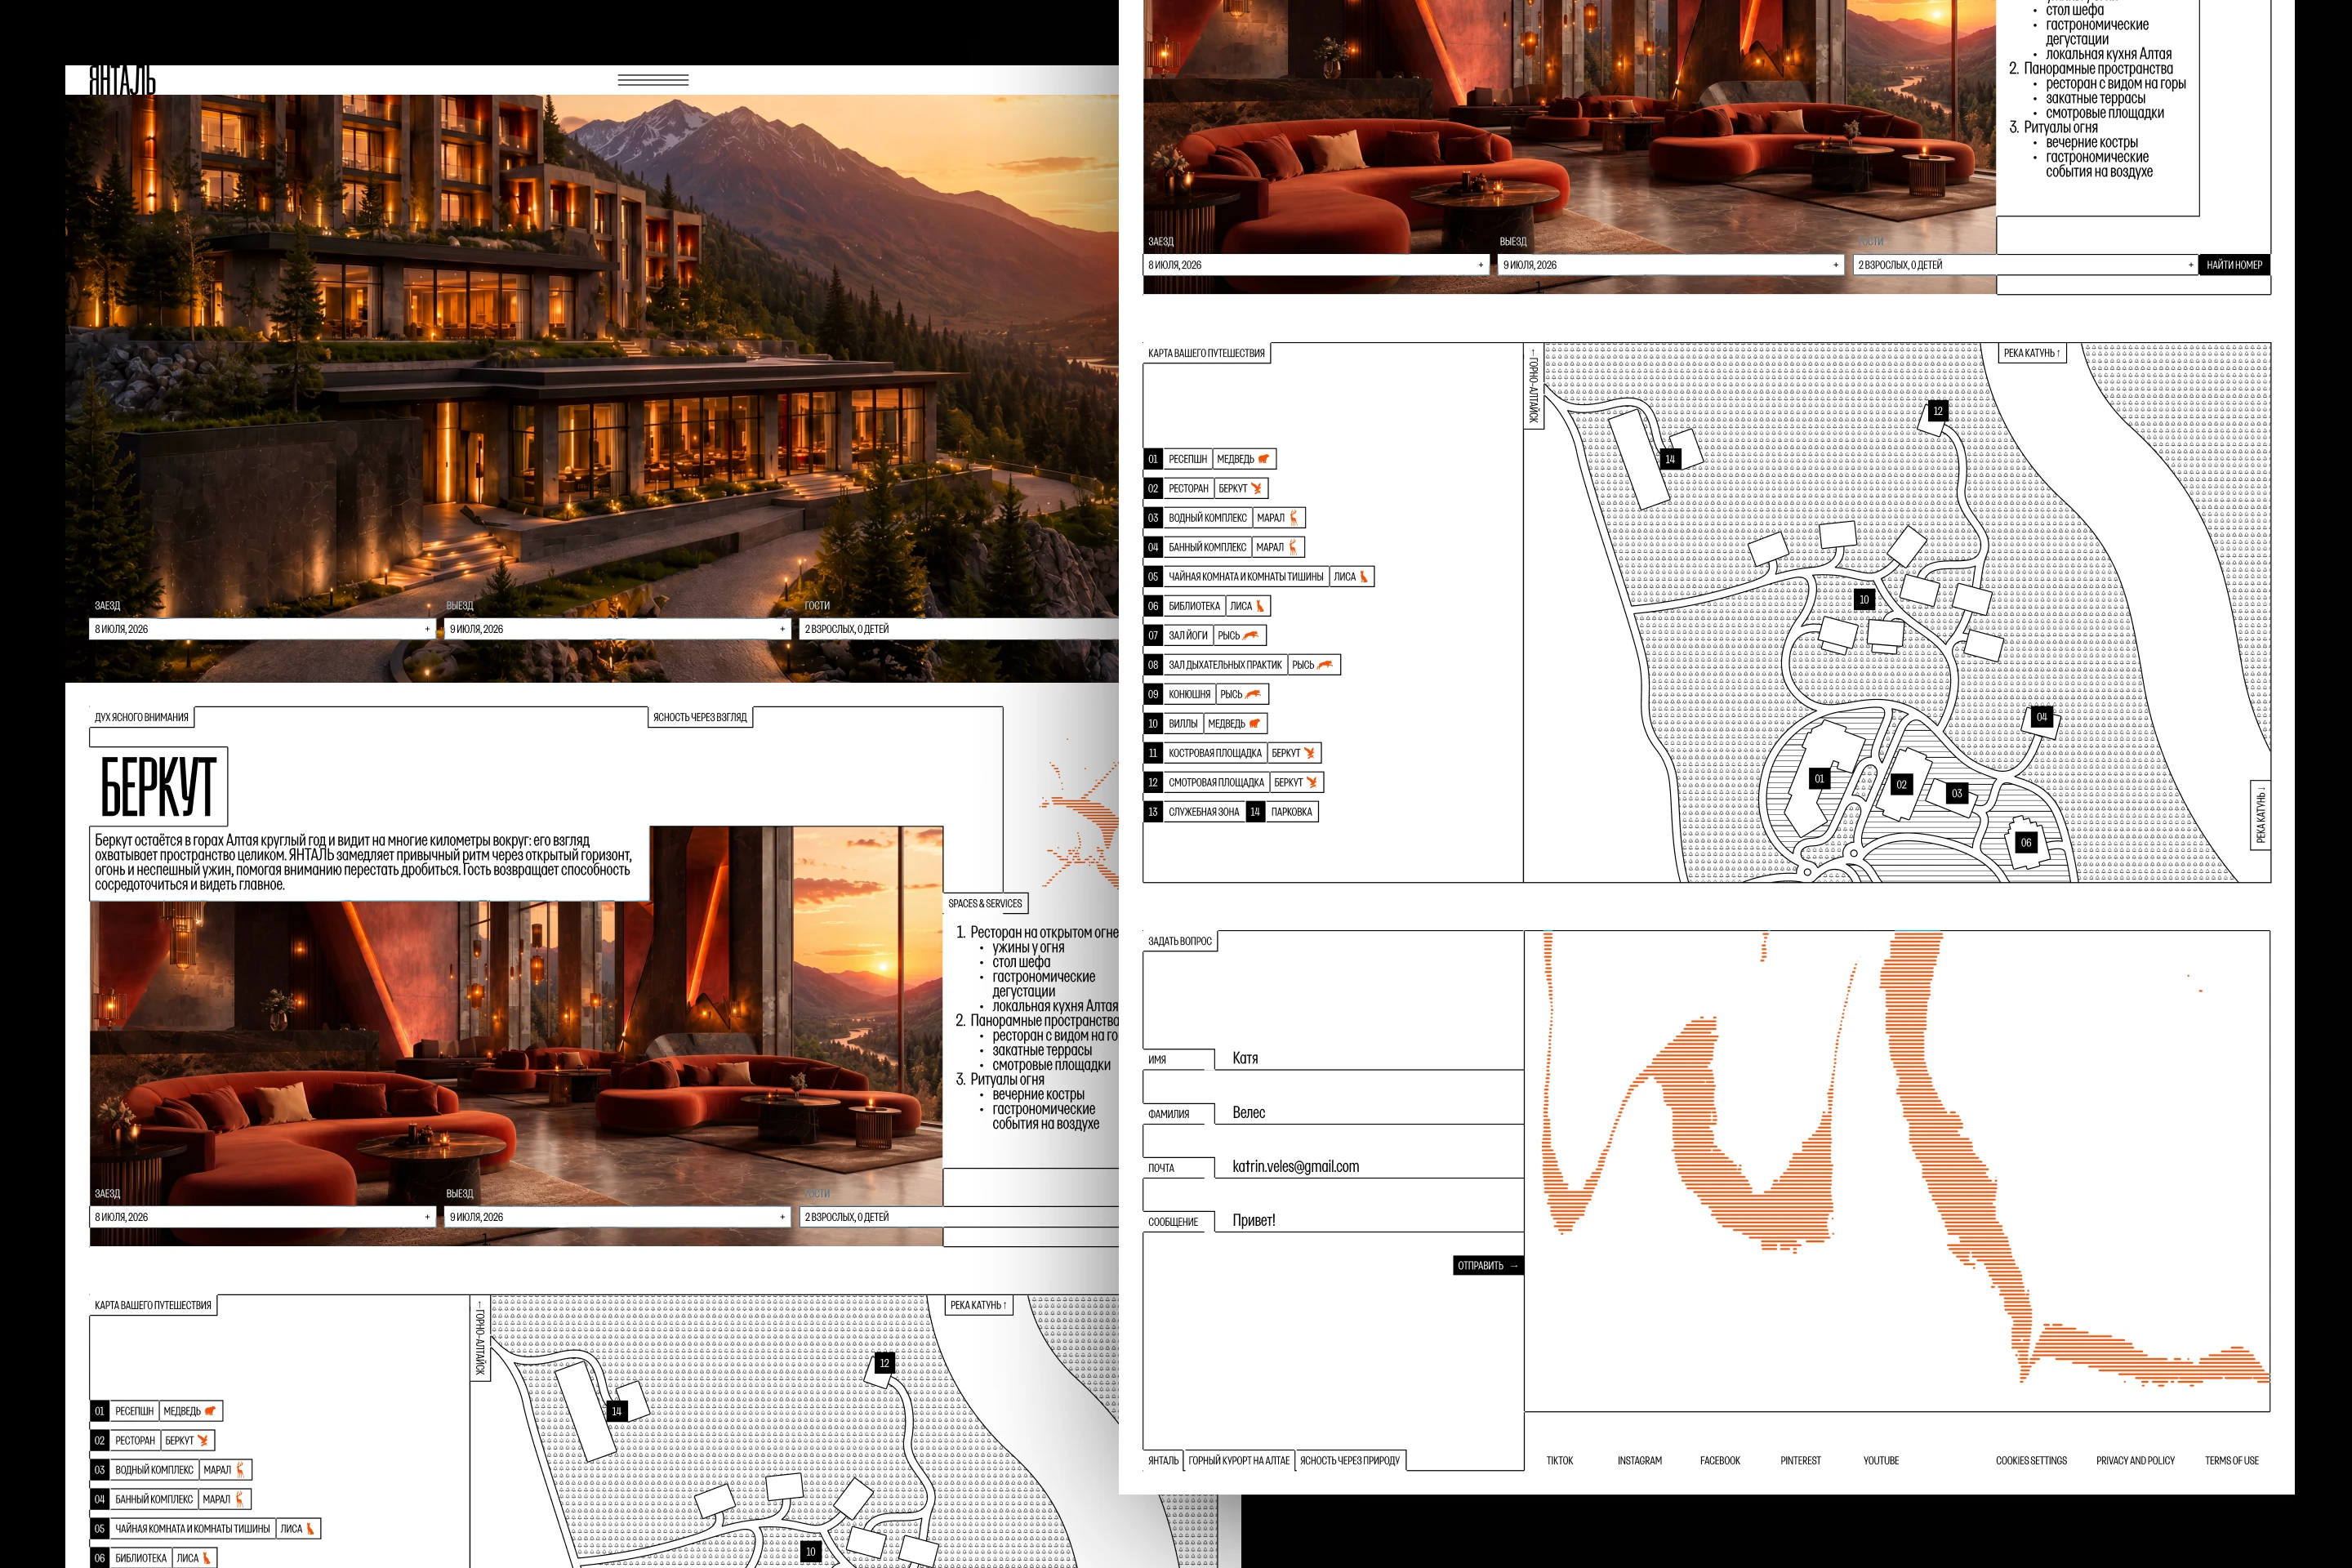2352x1568 pixels.
Task: Click the НАЙТИ НОМЕР button
Action: click(x=2234, y=265)
